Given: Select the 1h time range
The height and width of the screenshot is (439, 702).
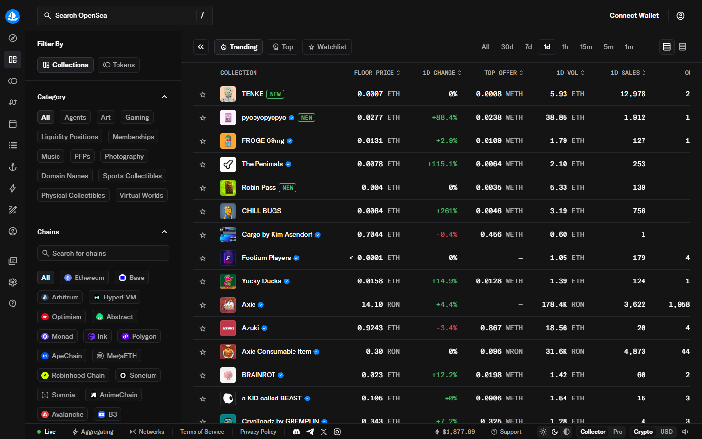Looking at the screenshot, I should [565, 47].
